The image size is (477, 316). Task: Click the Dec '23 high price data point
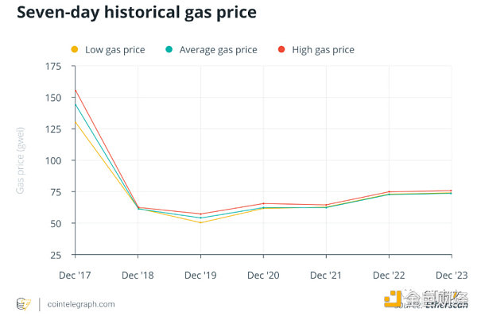pos(451,191)
